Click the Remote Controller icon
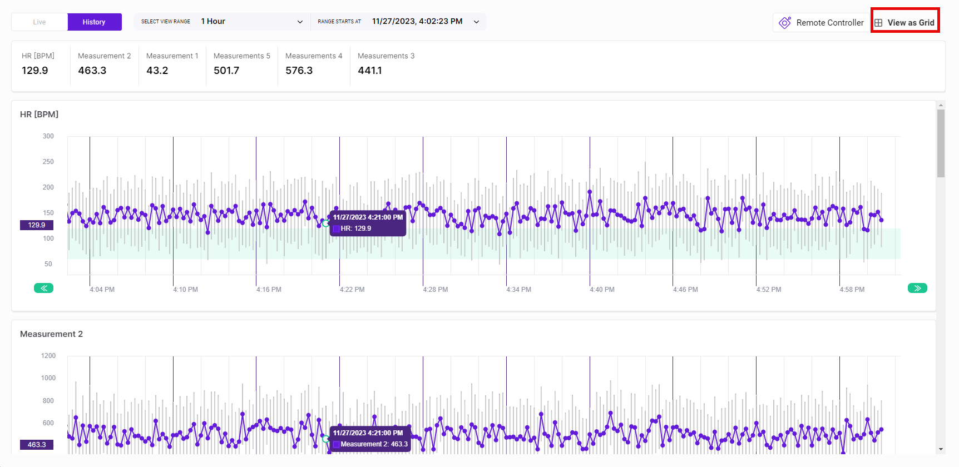The height and width of the screenshot is (467, 959). (785, 23)
